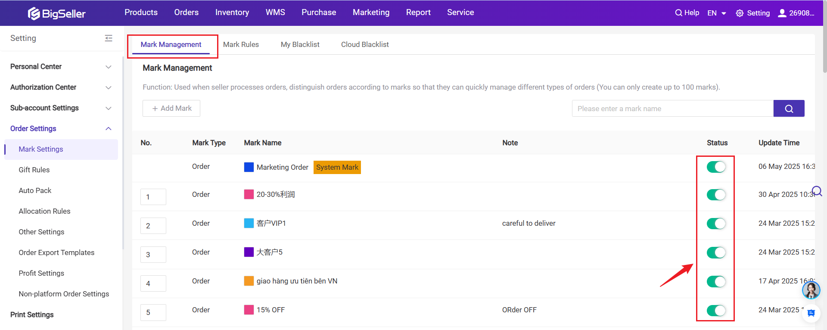Switch to Cloud Blacklist tab
Screen dimensions: 827x330
(365, 45)
